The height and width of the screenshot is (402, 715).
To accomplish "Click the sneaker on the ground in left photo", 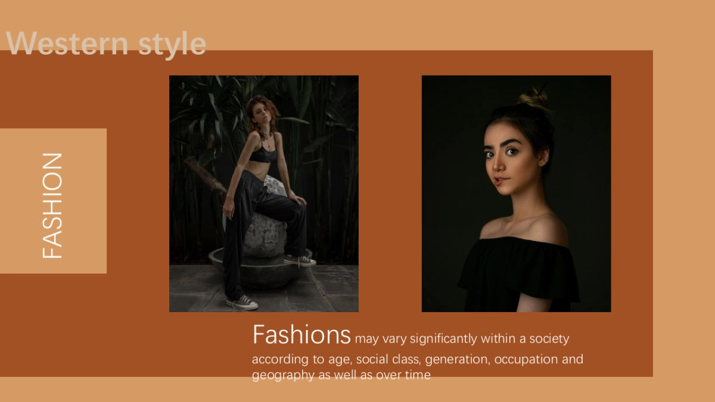I will click(x=242, y=303).
